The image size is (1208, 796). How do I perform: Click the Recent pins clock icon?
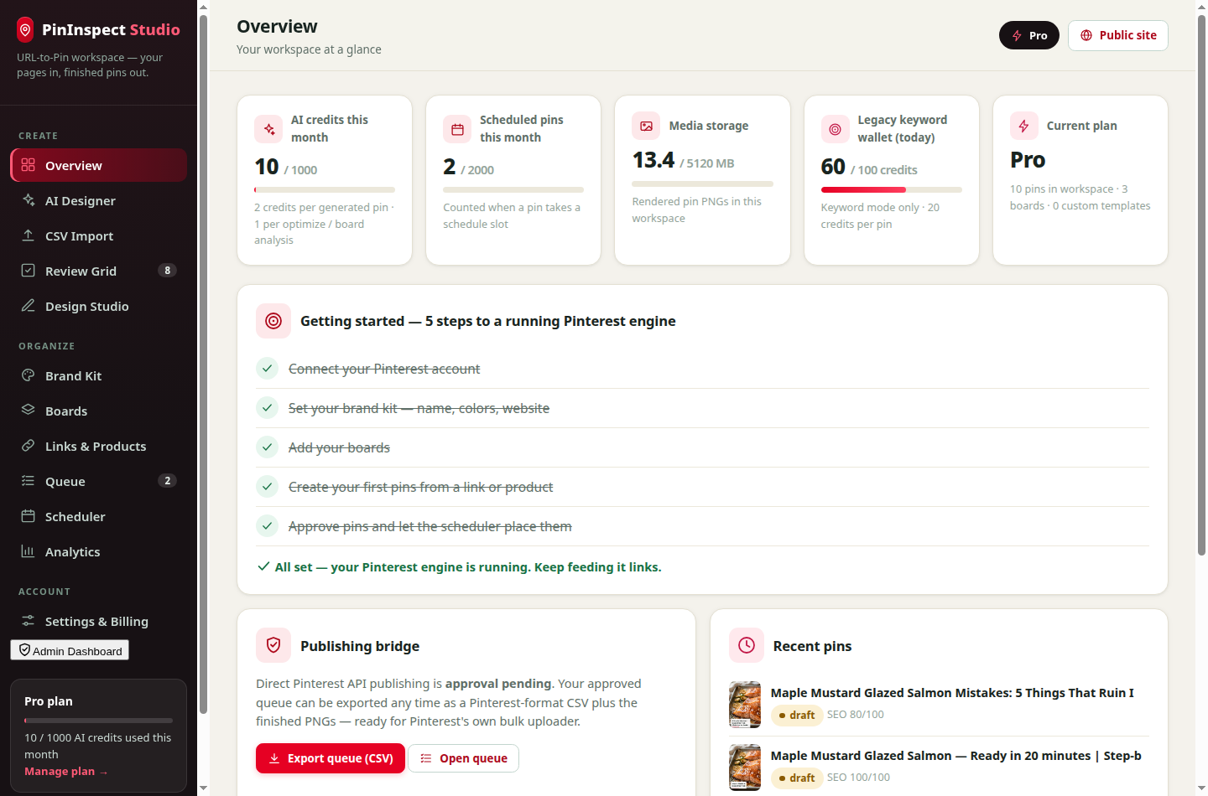coord(747,645)
